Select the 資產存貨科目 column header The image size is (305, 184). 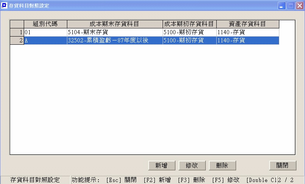click(x=247, y=24)
